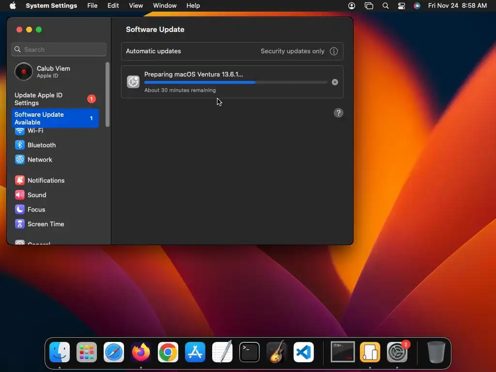Click About 30 minutes remaining text

click(x=180, y=90)
